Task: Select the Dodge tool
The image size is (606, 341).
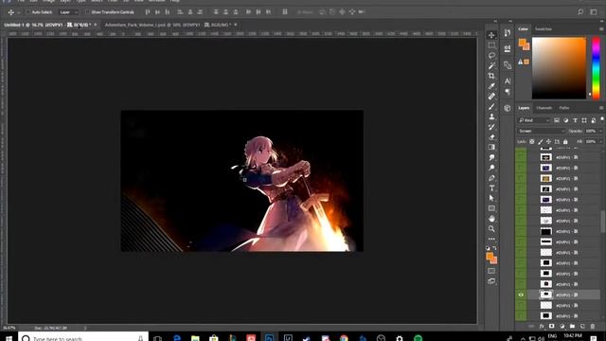Action: click(491, 168)
